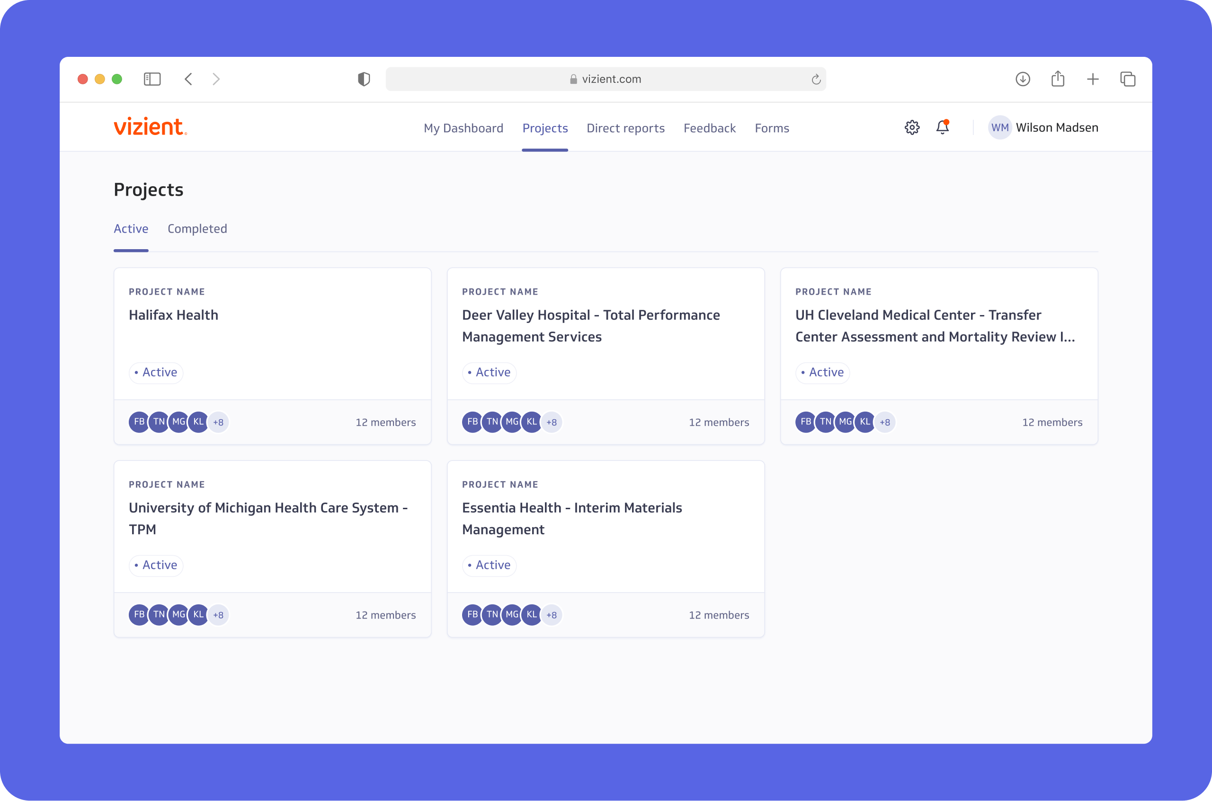The height and width of the screenshot is (801, 1212).
Task: Open a new tab with the plus icon
Action: tap(1093, 79)
